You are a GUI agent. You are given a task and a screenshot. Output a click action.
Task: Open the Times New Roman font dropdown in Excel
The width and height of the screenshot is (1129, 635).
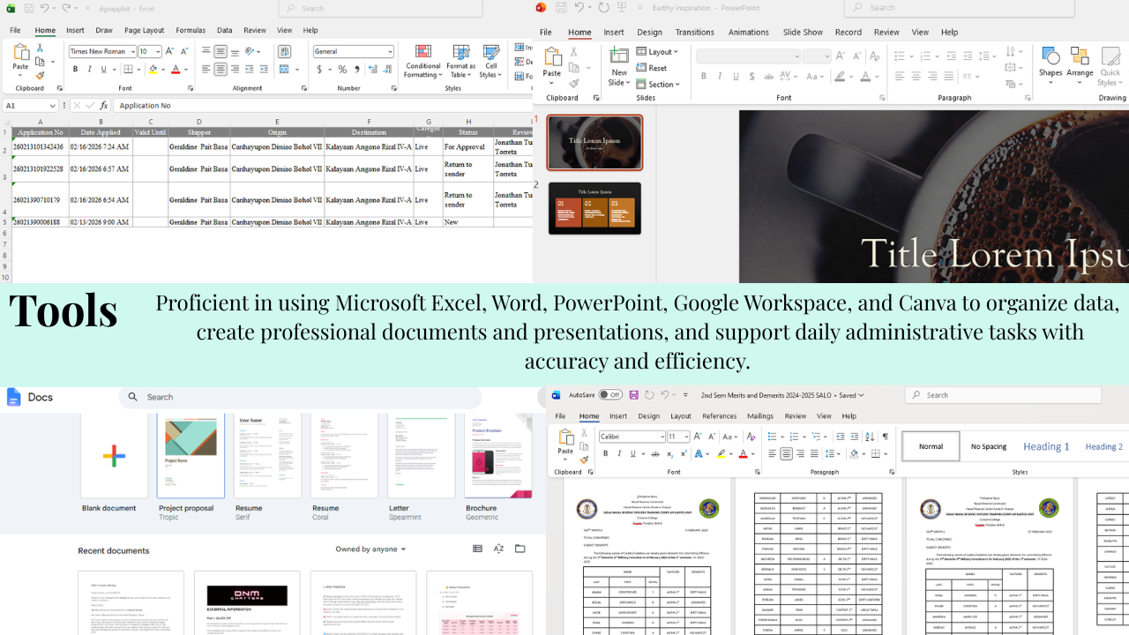click(x=131, y=51)
